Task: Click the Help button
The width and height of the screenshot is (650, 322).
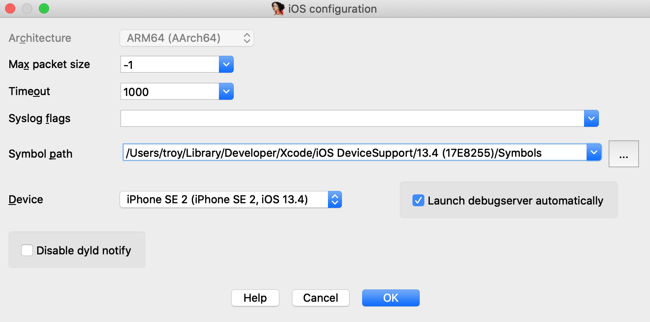Action: pos(255,298)
